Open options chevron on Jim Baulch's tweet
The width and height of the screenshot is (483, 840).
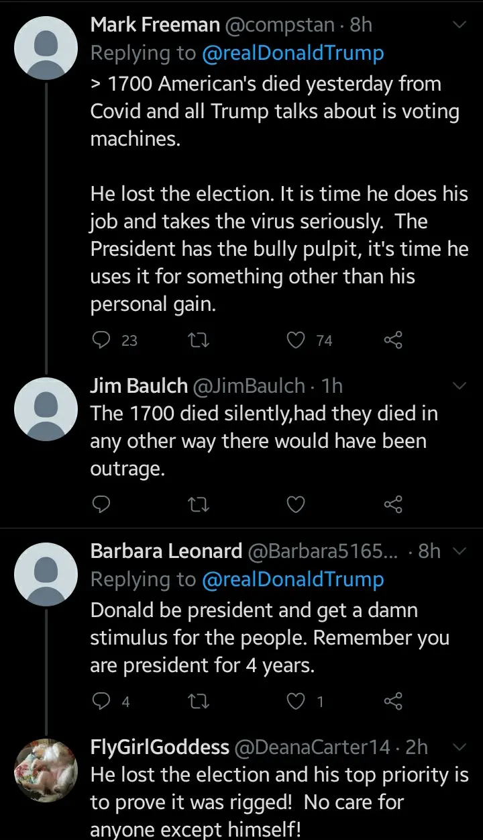click(460, 386)
